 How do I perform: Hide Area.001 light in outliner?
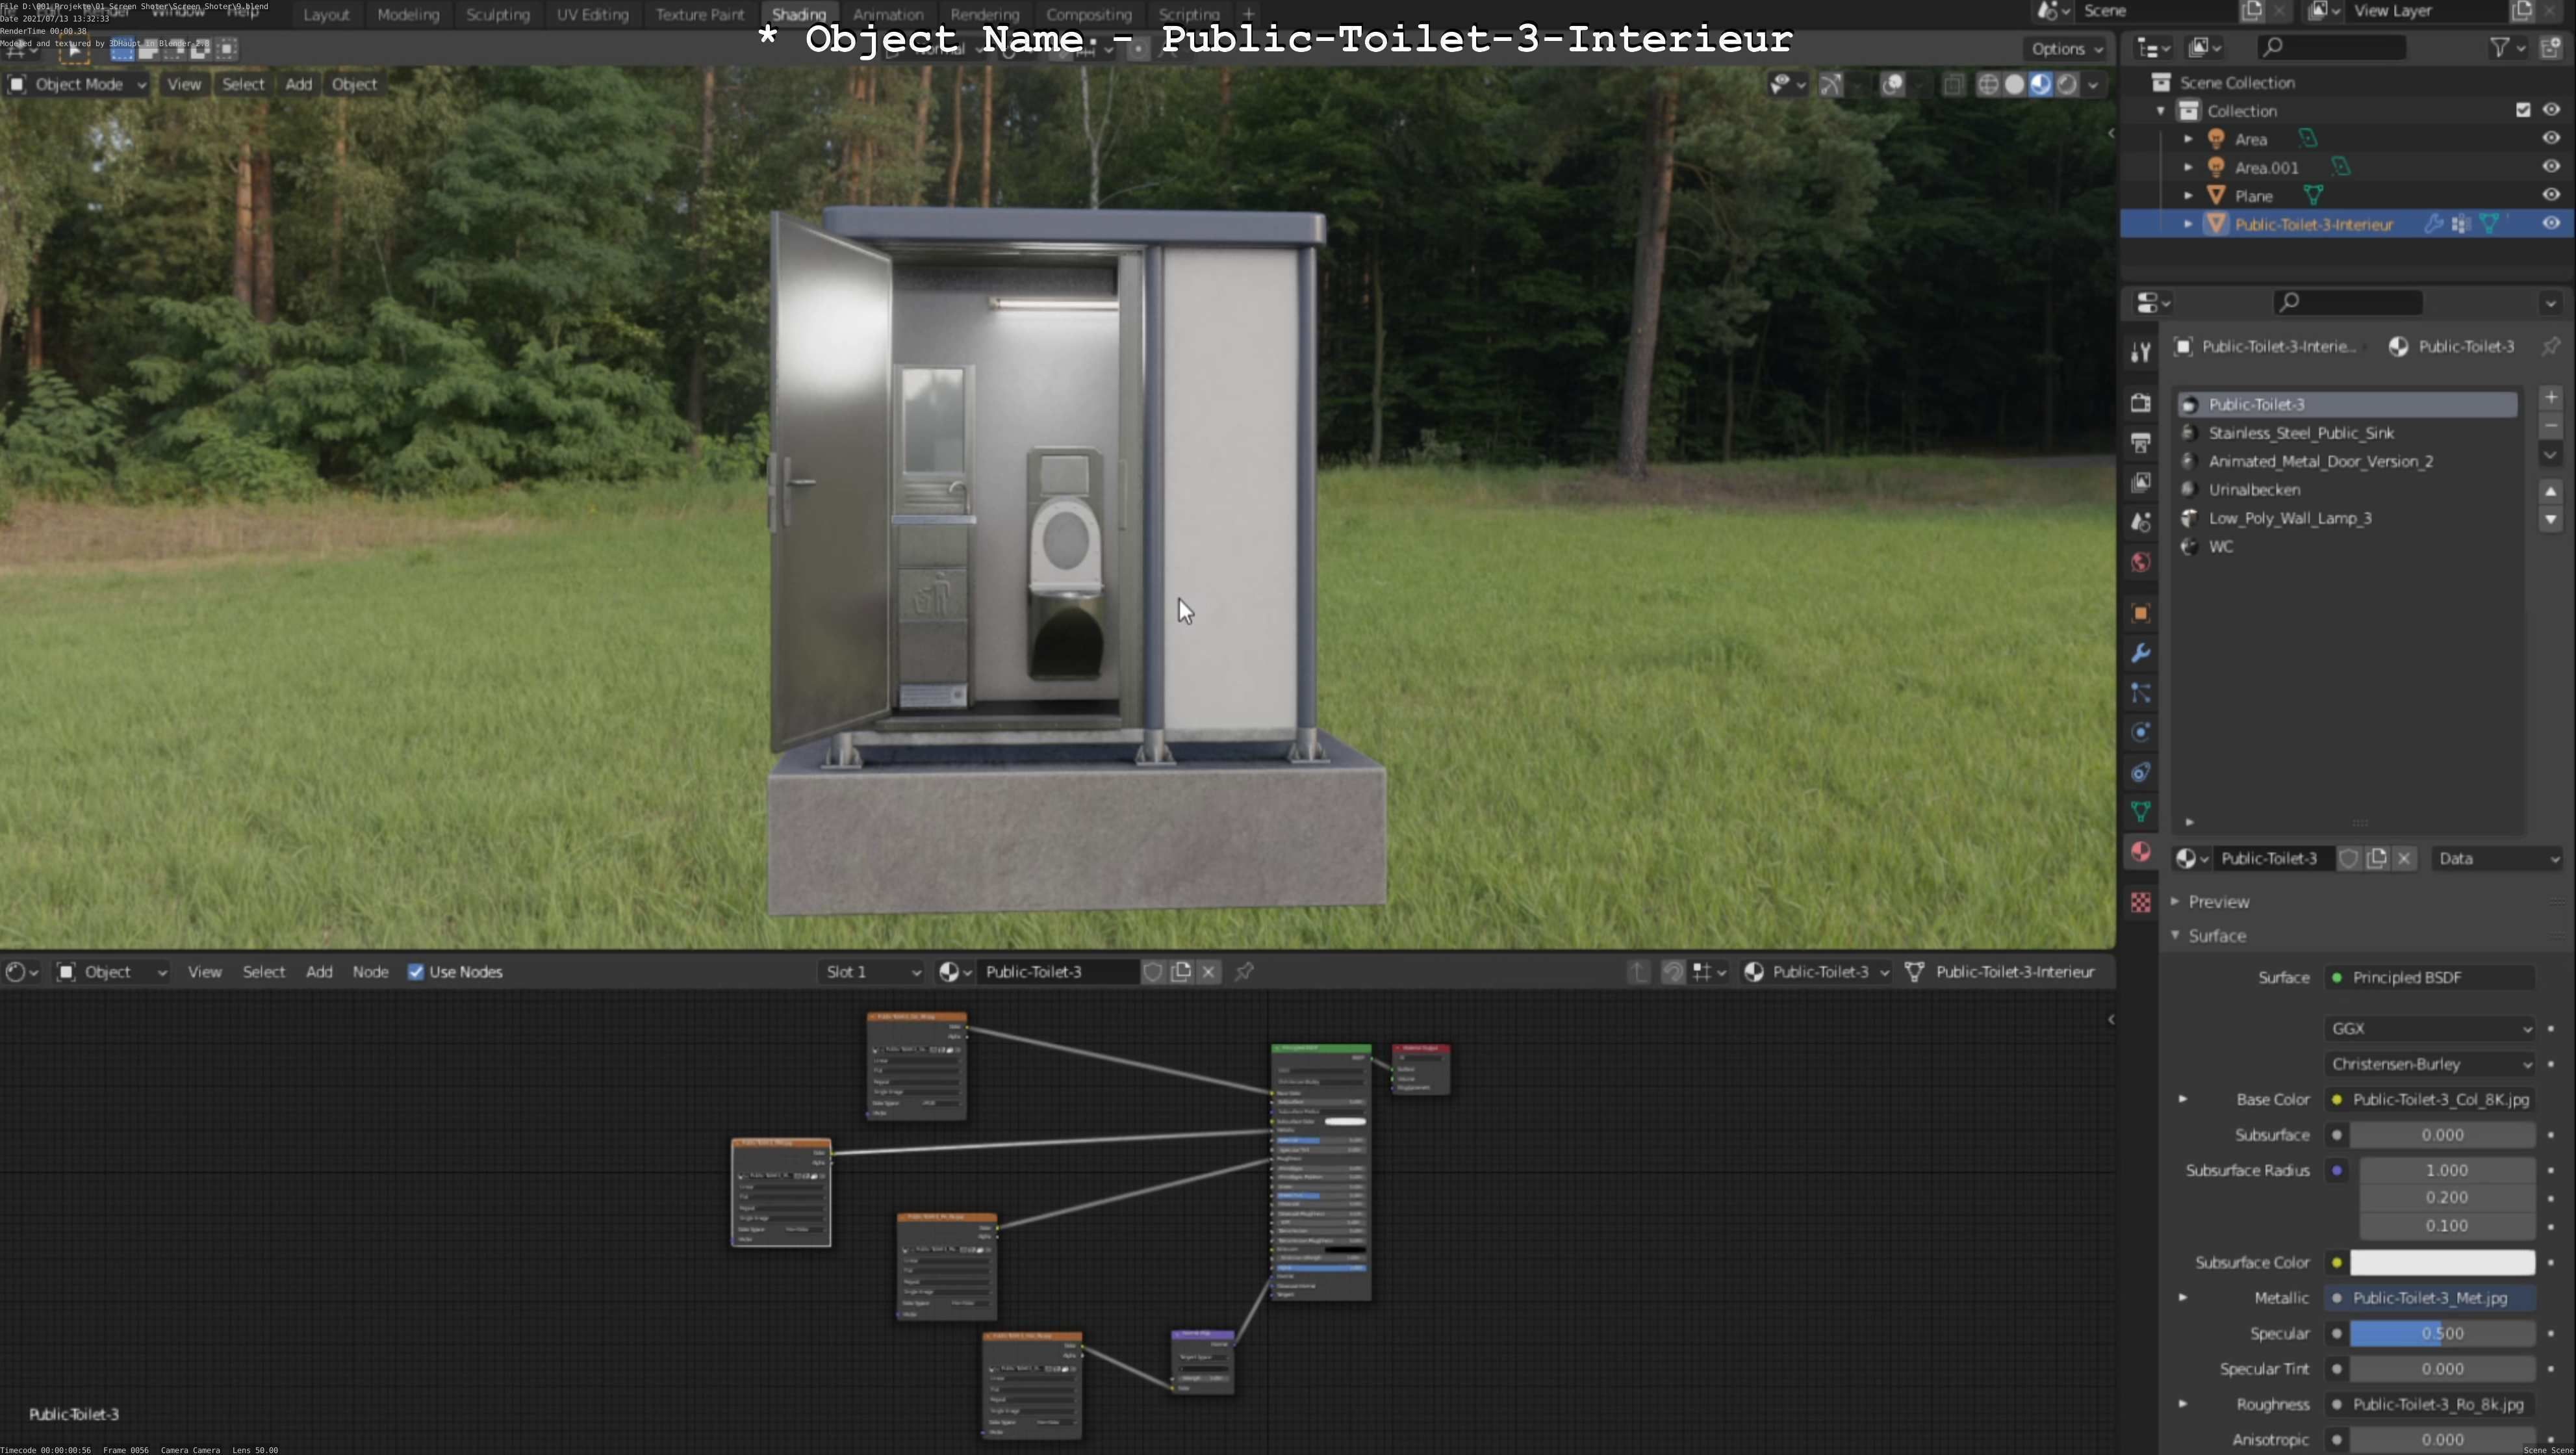click(x=2551, y=166)
